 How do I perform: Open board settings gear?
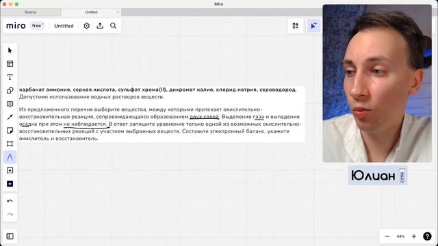click(87, 26)
